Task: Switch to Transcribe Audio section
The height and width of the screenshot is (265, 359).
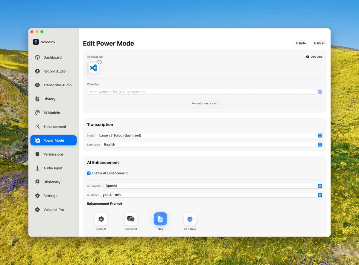Action: [54, 85]
